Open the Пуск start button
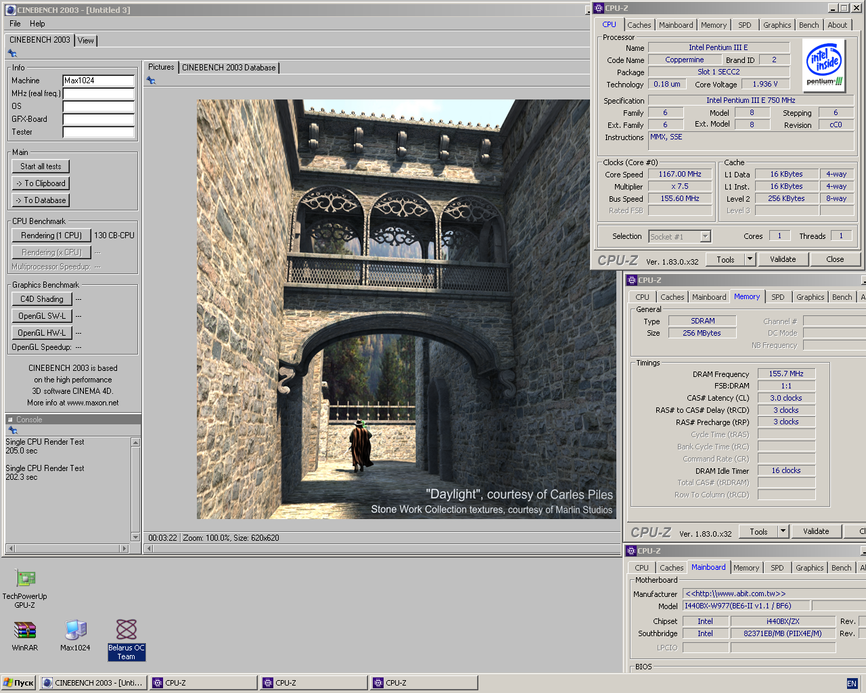 tap(18, 683)
